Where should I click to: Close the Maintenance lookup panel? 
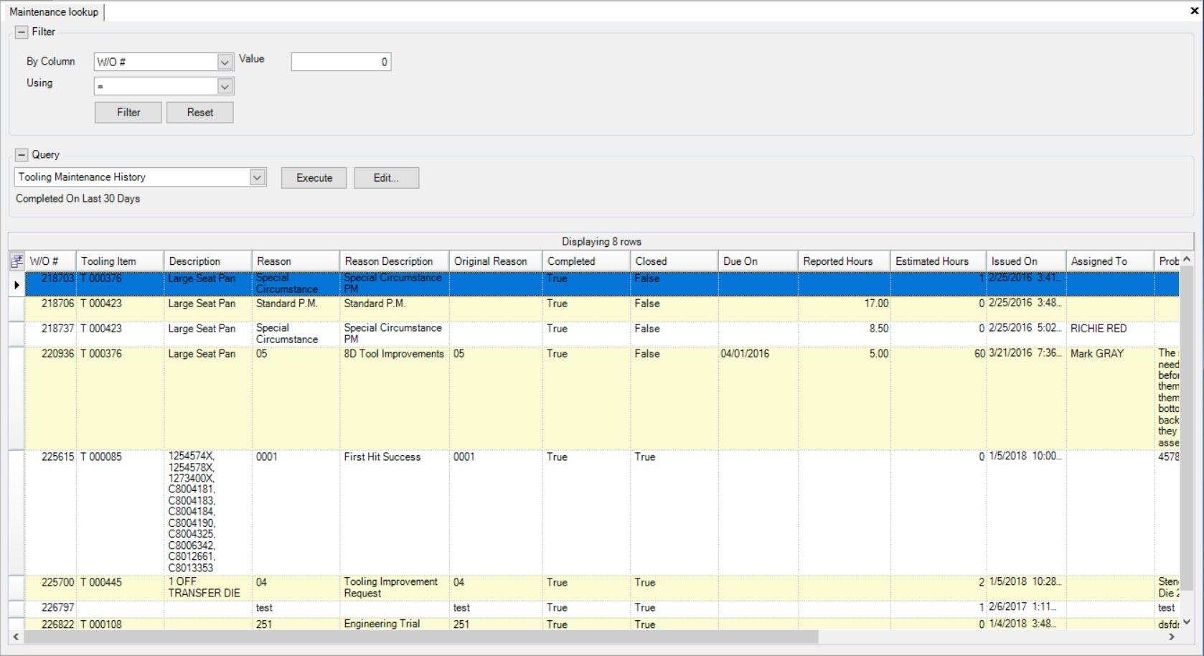pyautogui.click(x=1195, y=11)
